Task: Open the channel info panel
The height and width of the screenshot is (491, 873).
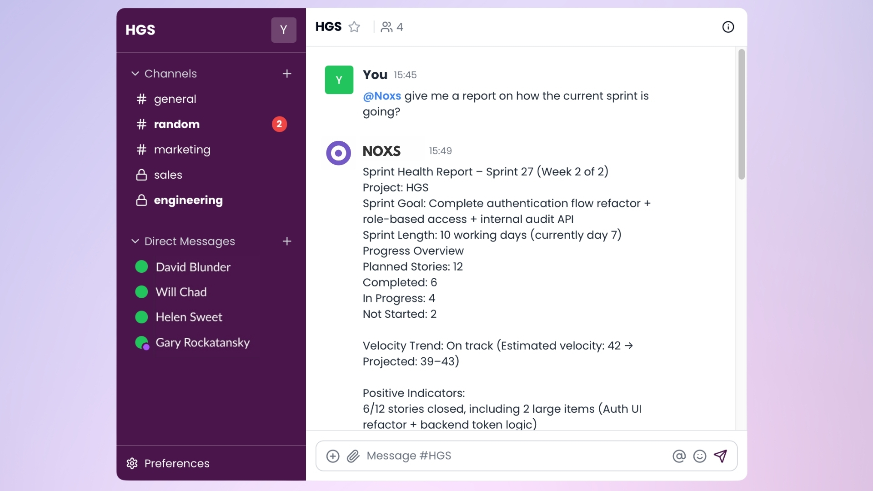Action: (728, 27)
